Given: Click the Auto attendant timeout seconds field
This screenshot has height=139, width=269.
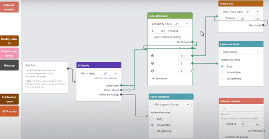Looking at the screenshot, I should click(158, 31).
